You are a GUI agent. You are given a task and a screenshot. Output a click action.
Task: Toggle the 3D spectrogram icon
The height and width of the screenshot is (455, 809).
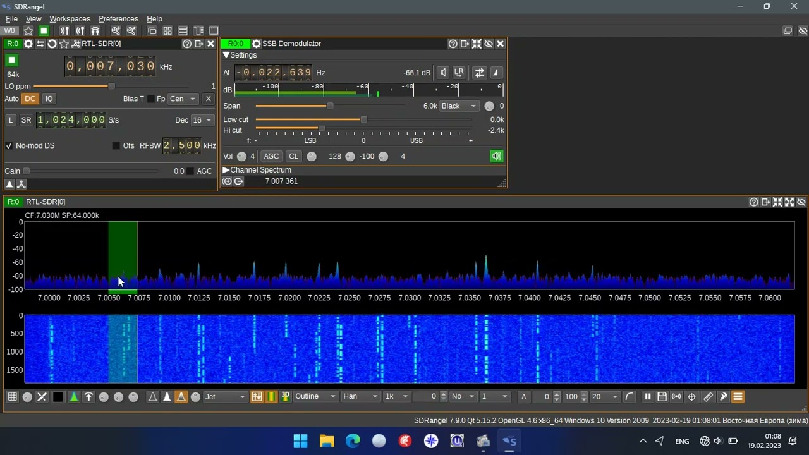285,397
